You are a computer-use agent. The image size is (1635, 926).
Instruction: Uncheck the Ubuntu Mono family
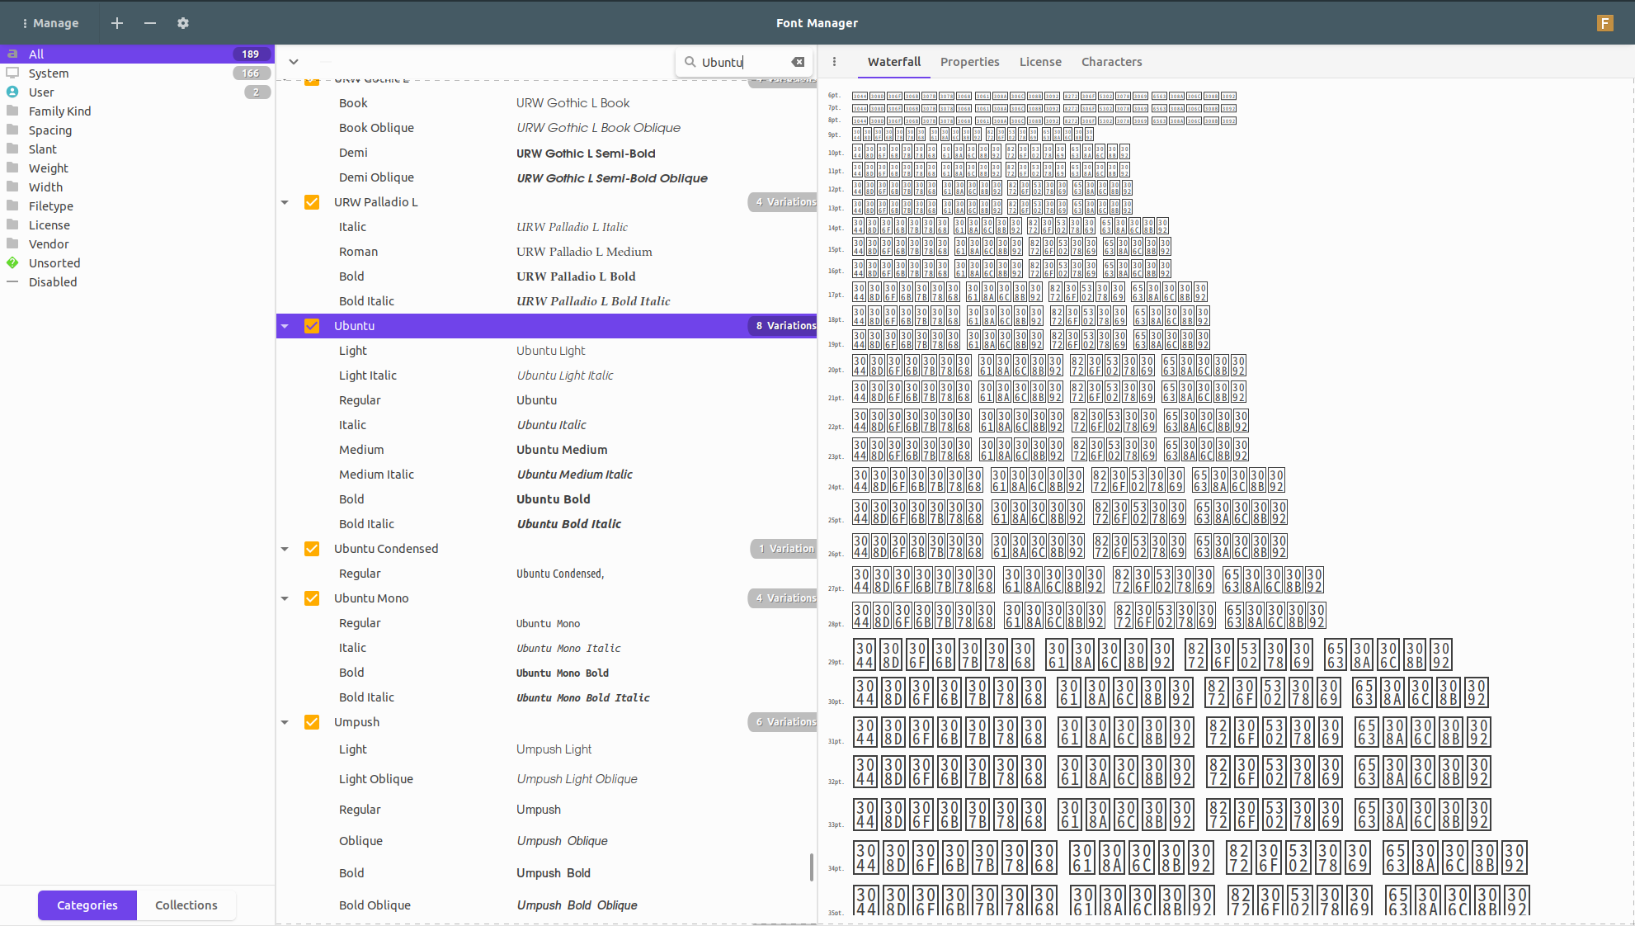(x=311, y=598)
